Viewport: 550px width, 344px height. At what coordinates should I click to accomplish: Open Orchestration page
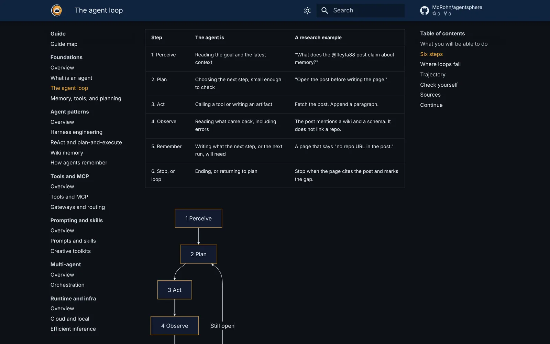(67, 285)
